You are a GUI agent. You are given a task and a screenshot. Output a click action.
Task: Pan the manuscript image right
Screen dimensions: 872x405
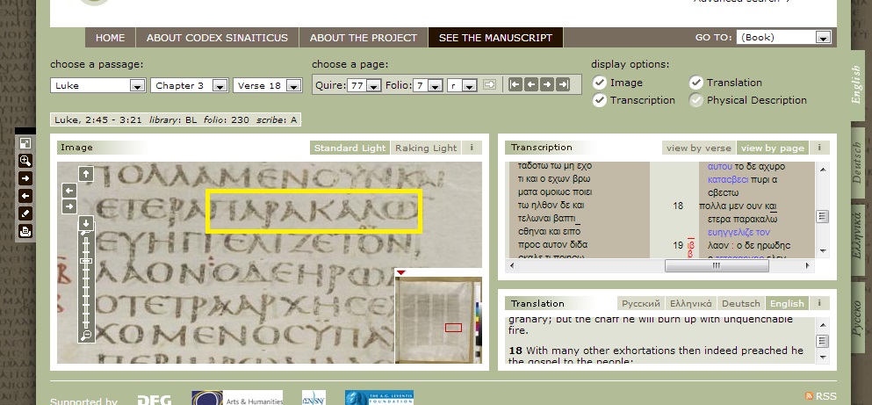click(69, 207)
